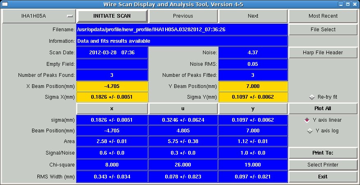Minimize the Wire Scan window
This screenshot has height=185, width=360.
pos(342,4)
